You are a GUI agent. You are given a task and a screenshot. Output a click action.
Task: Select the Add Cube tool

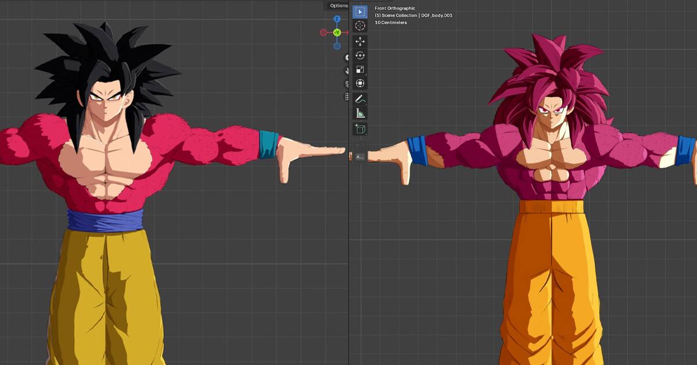point(360,129)
